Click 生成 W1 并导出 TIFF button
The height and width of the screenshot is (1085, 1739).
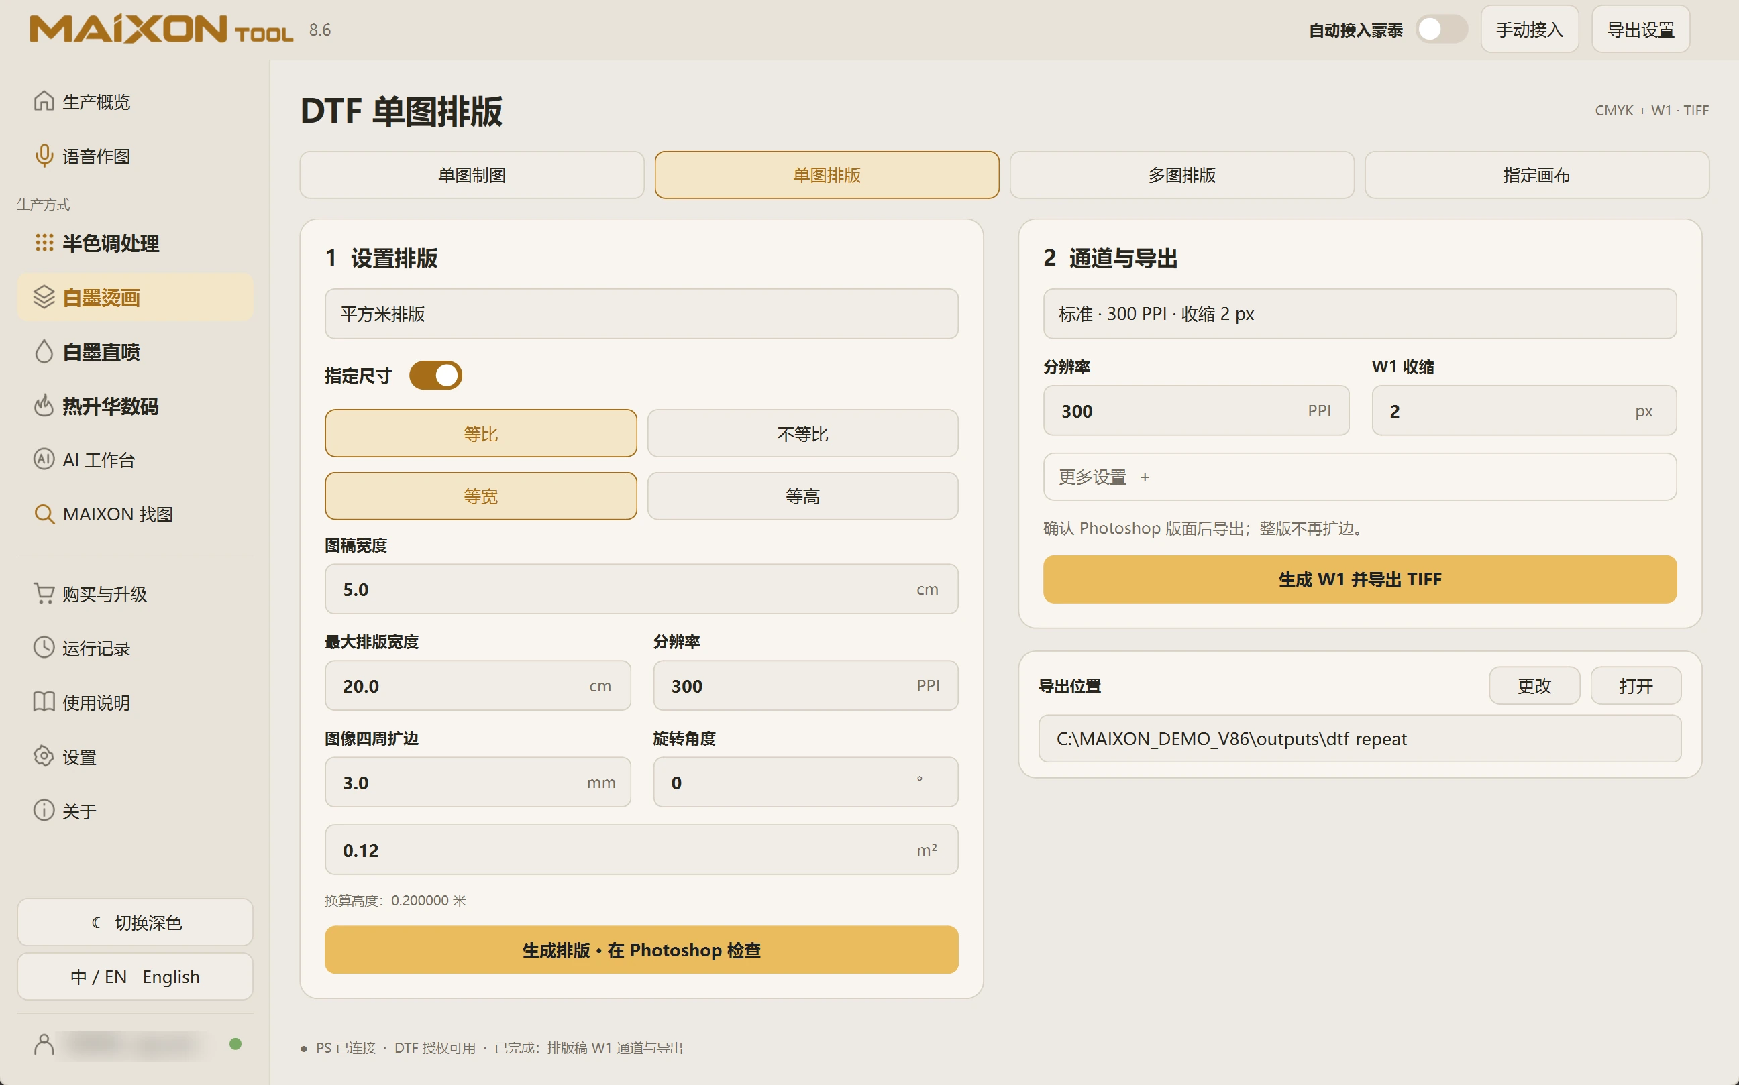coord(1359,579)
